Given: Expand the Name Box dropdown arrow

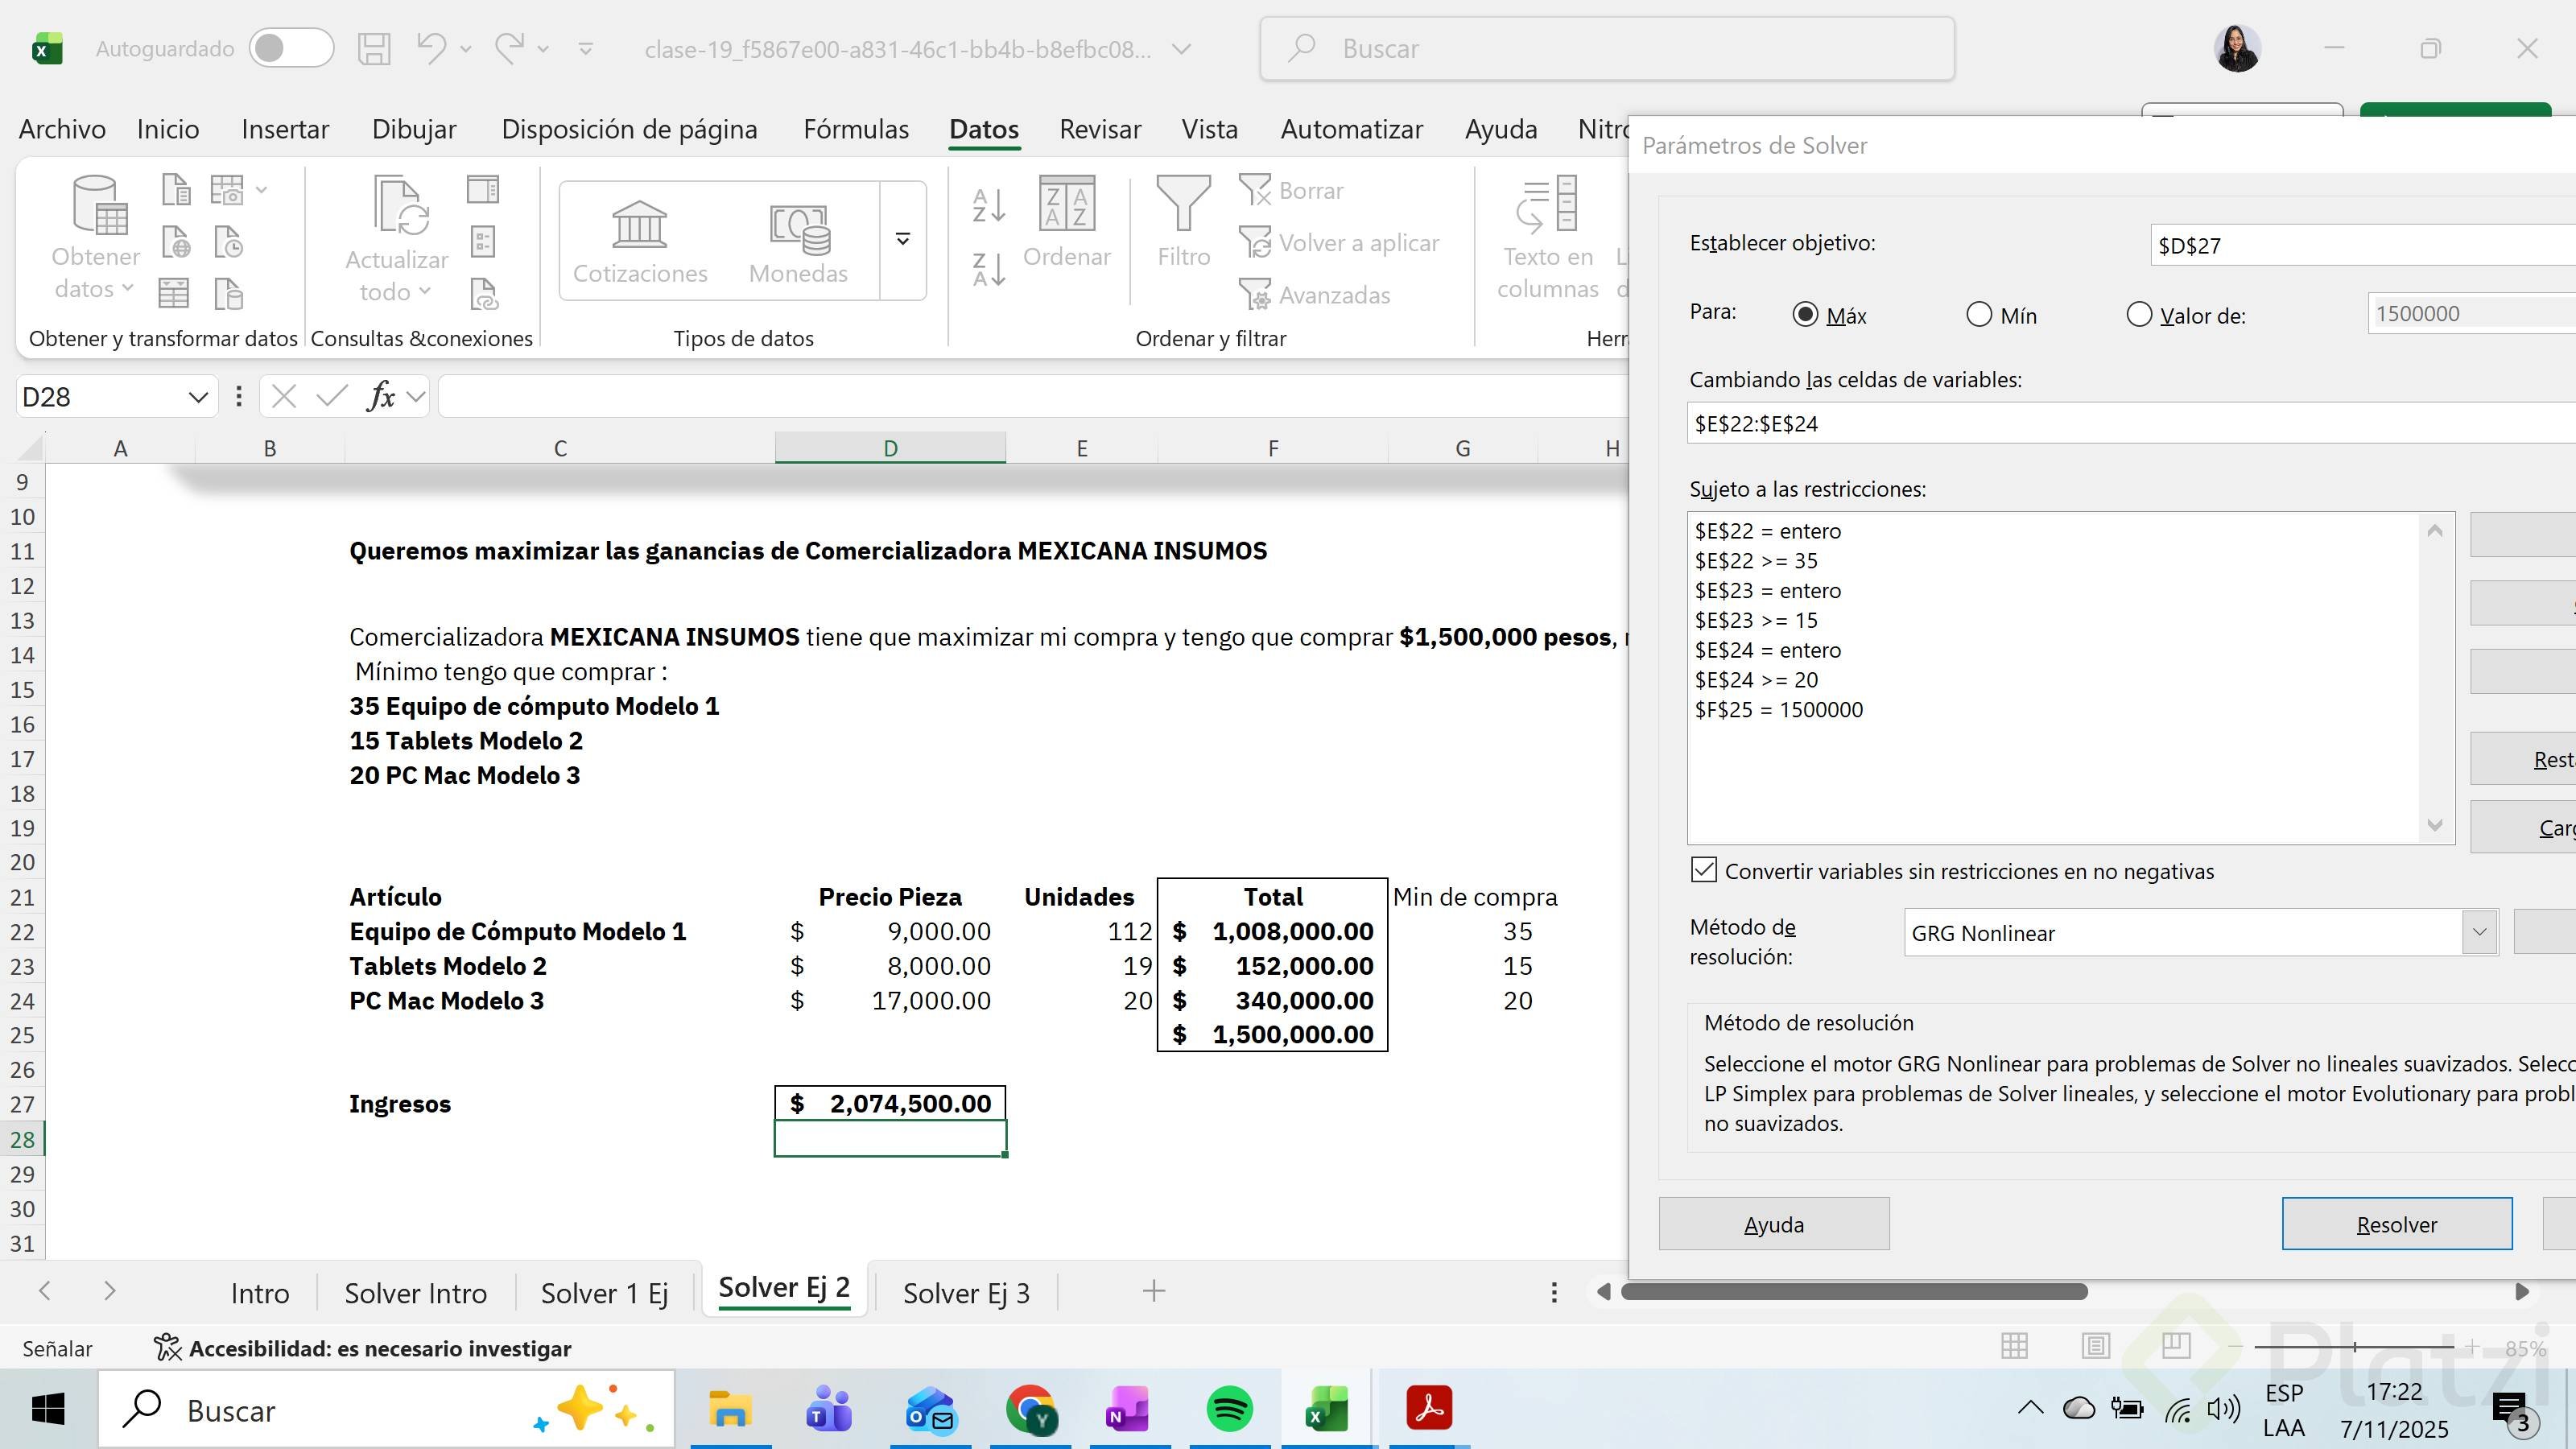Looking at the screenshot, I should pyautogui.click(x=198, y=398).
